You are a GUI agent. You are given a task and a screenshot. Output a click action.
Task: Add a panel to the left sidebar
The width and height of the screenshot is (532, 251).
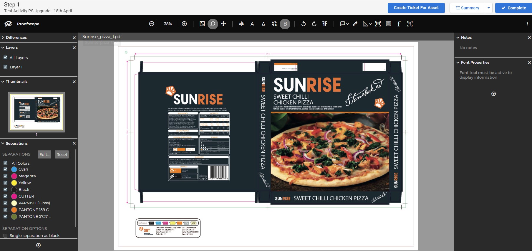pyautogui.click(x=38, y=245)
